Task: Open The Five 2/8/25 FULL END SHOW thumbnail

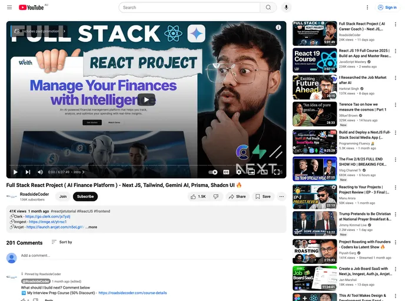Action: [x=314, y=169]
